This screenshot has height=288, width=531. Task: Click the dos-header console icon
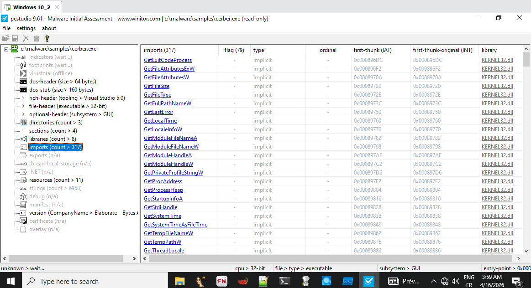(23, 82)
